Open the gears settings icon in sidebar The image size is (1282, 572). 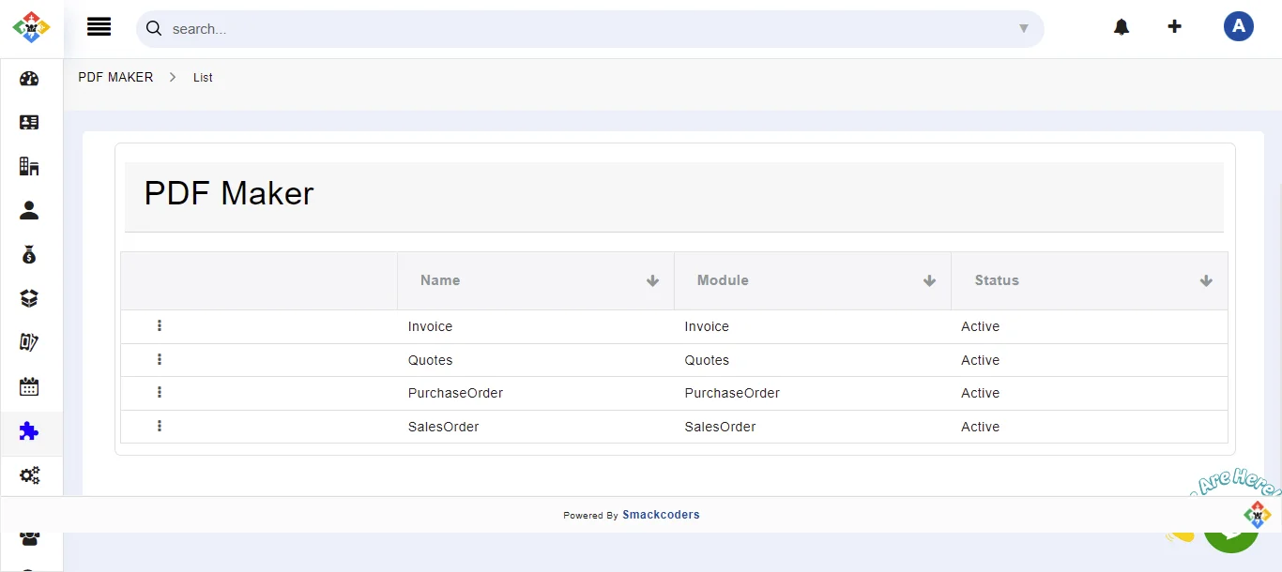29,475
